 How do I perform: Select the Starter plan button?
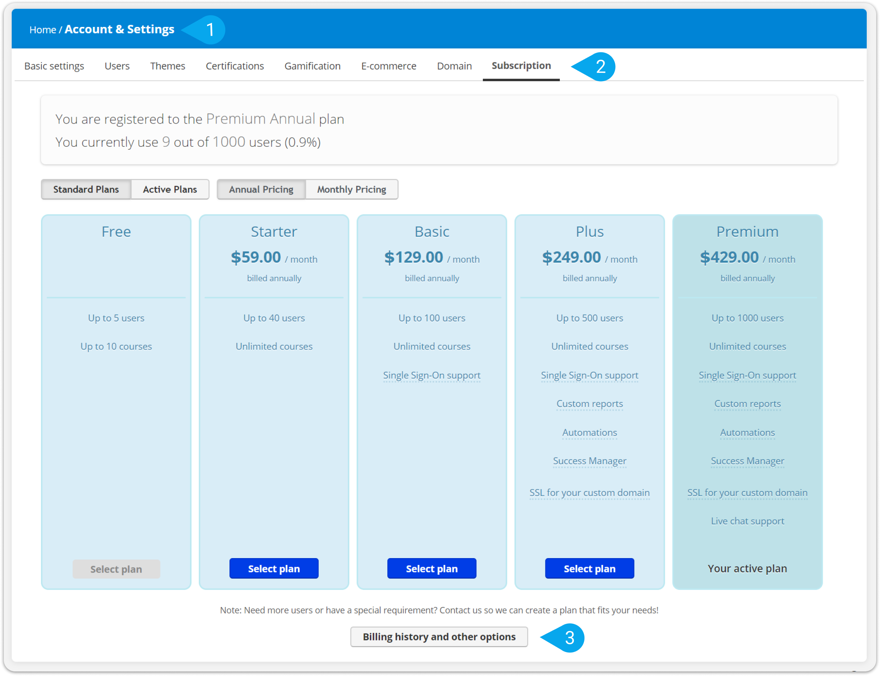[274, 569]
